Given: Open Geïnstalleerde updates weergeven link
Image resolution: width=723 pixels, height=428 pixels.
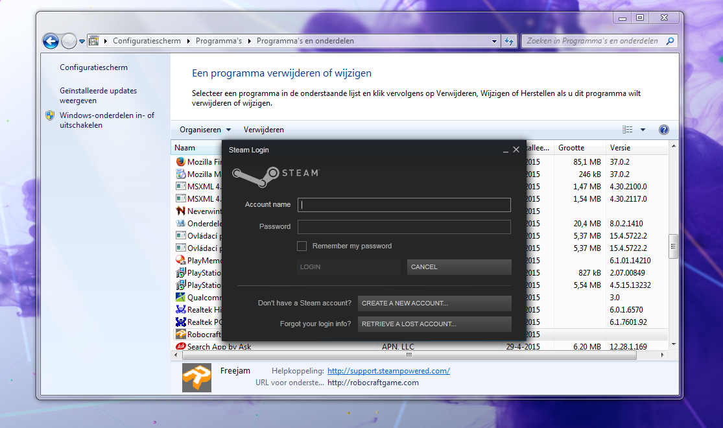Looking at the screenshot, I should pos(98,95).
